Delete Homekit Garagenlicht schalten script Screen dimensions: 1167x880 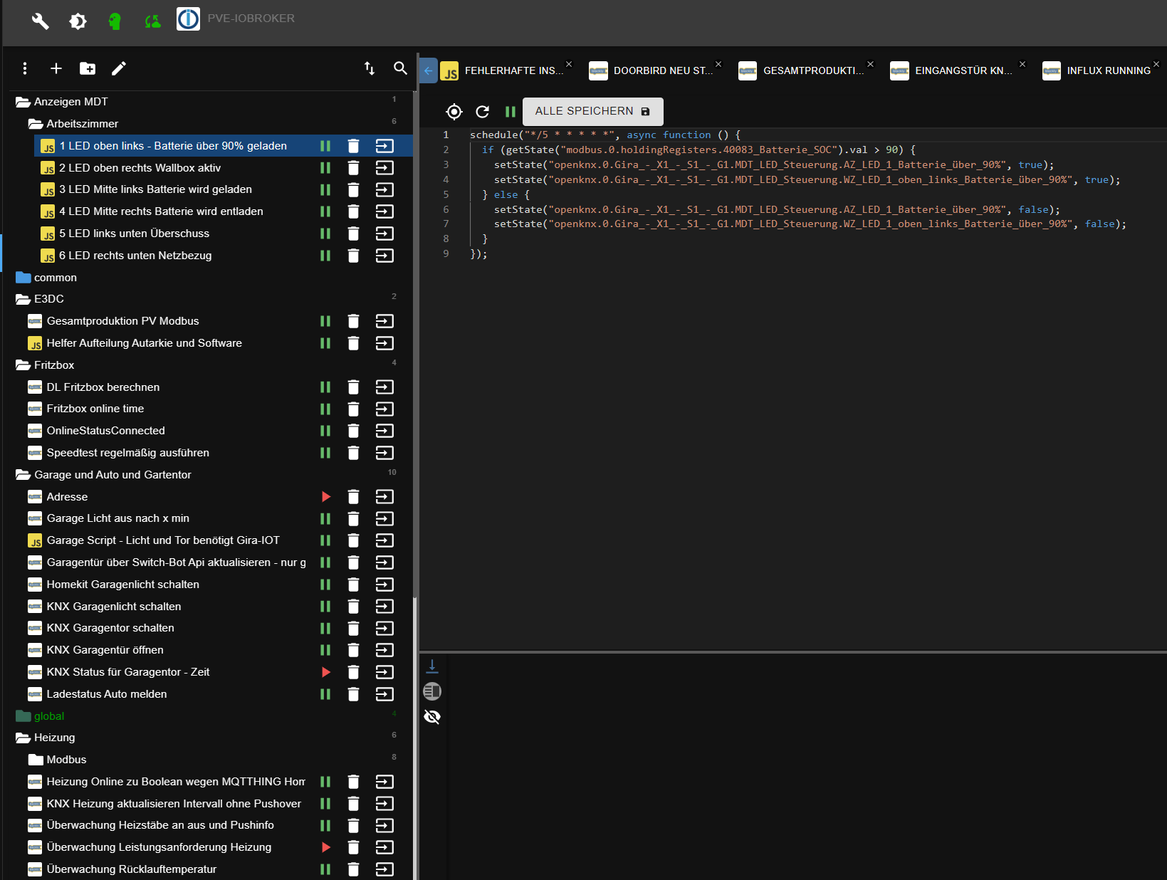(353, 585)
